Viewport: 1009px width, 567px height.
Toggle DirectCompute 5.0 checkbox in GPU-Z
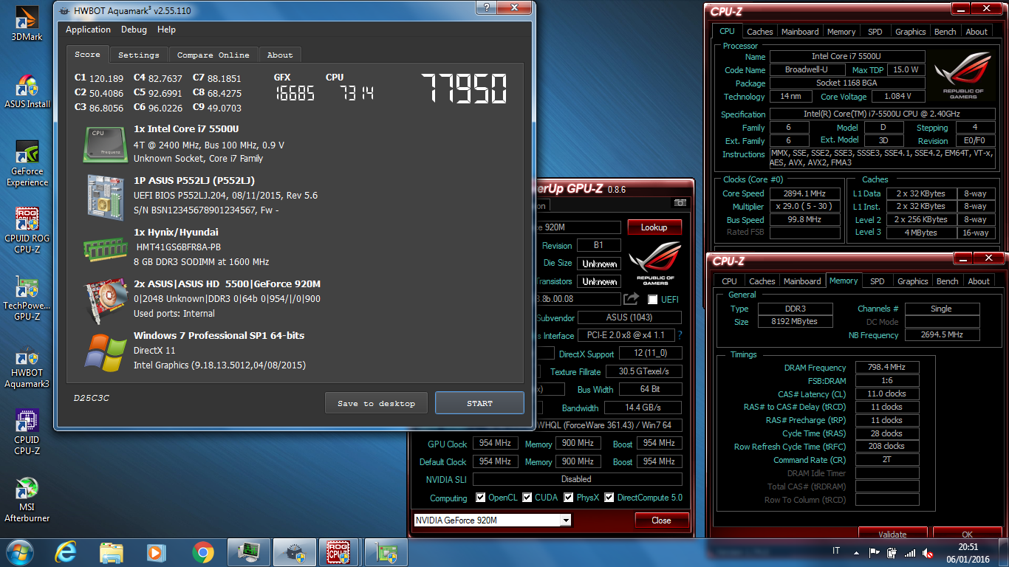coord(609,498)
